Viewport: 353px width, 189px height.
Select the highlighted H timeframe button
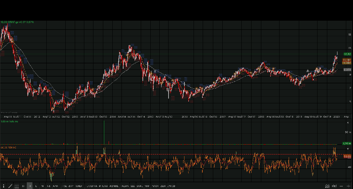(x=30, y=186)
